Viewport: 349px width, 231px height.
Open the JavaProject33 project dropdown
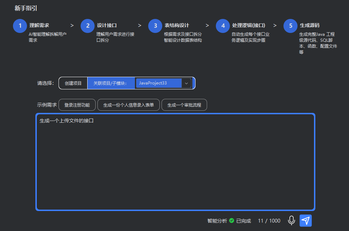163,83
